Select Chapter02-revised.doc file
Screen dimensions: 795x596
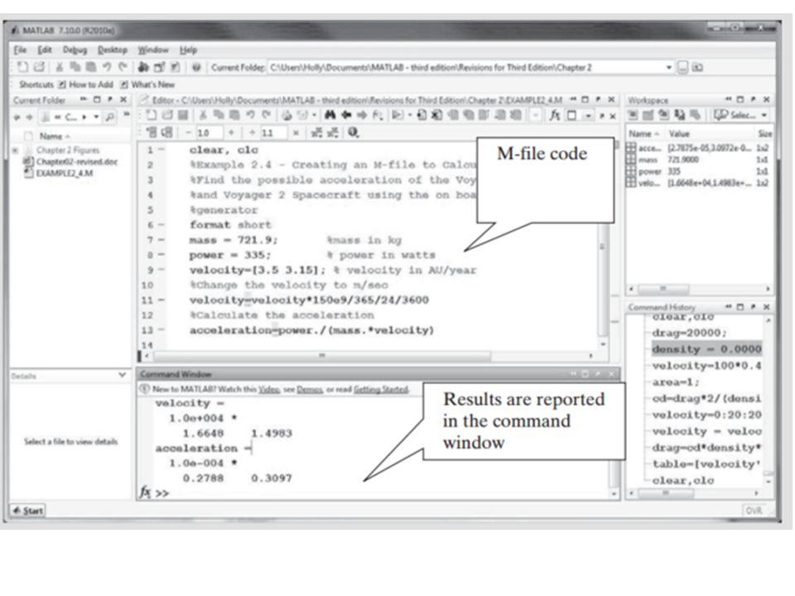pyautogui.click(x=70, y=161)
